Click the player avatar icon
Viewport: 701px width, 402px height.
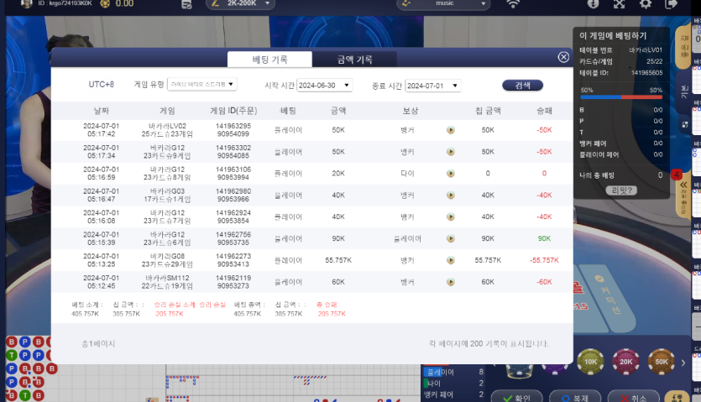27,3
